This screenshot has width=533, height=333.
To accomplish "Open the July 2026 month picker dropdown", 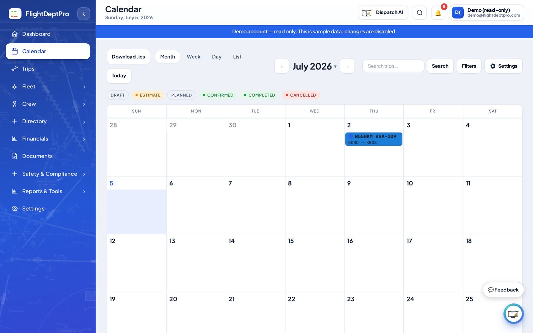I will click(x=314, y=66).
